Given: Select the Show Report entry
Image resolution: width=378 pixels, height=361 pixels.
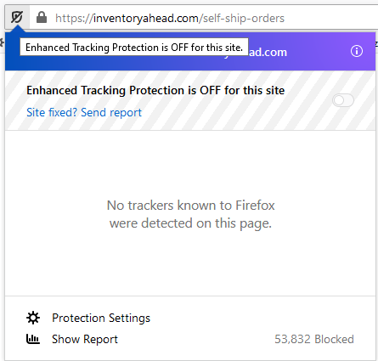Looking at the screenshot, I should (85, 339).
